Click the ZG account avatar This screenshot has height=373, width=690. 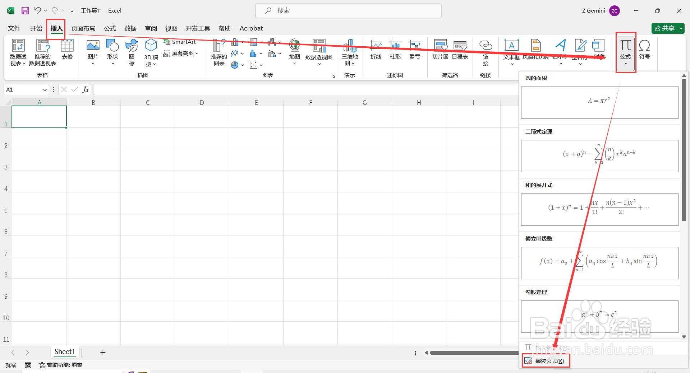coord(615,11)
